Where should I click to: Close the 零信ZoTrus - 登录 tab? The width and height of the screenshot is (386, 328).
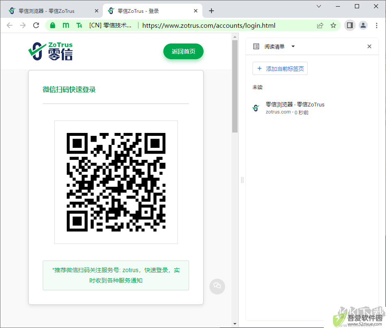click(196, 11)
